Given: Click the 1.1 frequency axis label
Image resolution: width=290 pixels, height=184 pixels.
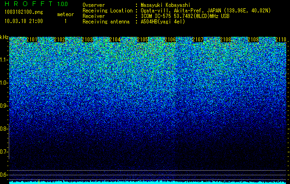Looking at the screenshot, I should pyautogui.click(x=4, y=60).
